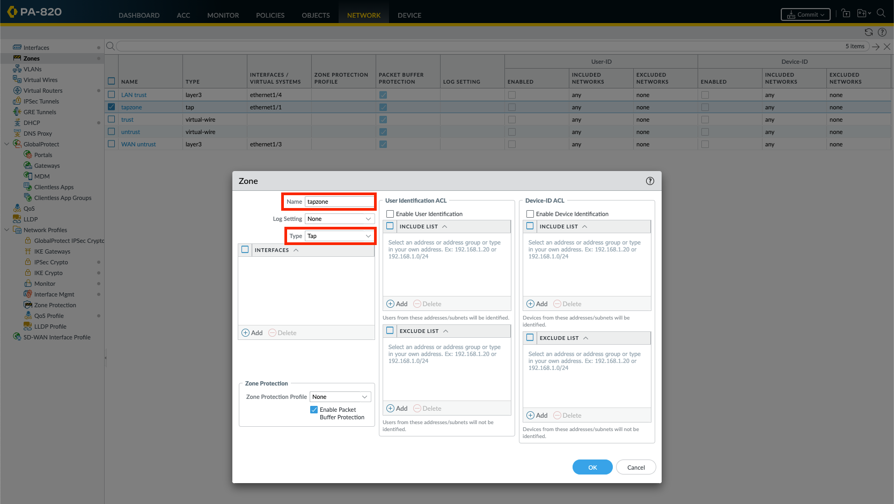The width and height of the screenshot is (894, 504).
Task: Click the zone Name input field
Action: tap(339, 202)
